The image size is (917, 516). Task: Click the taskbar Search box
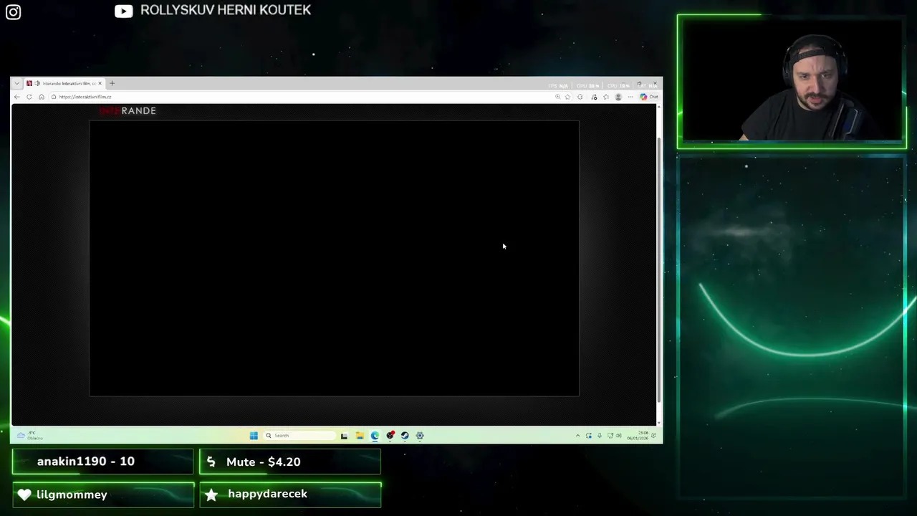pyautogui.click(x=299, y=436)
